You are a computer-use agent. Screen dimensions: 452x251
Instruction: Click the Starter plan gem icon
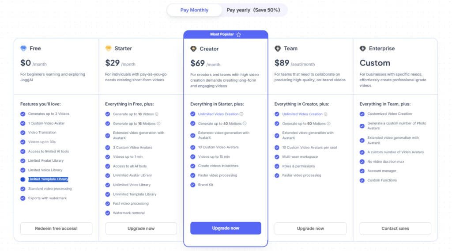coord(108,49)
